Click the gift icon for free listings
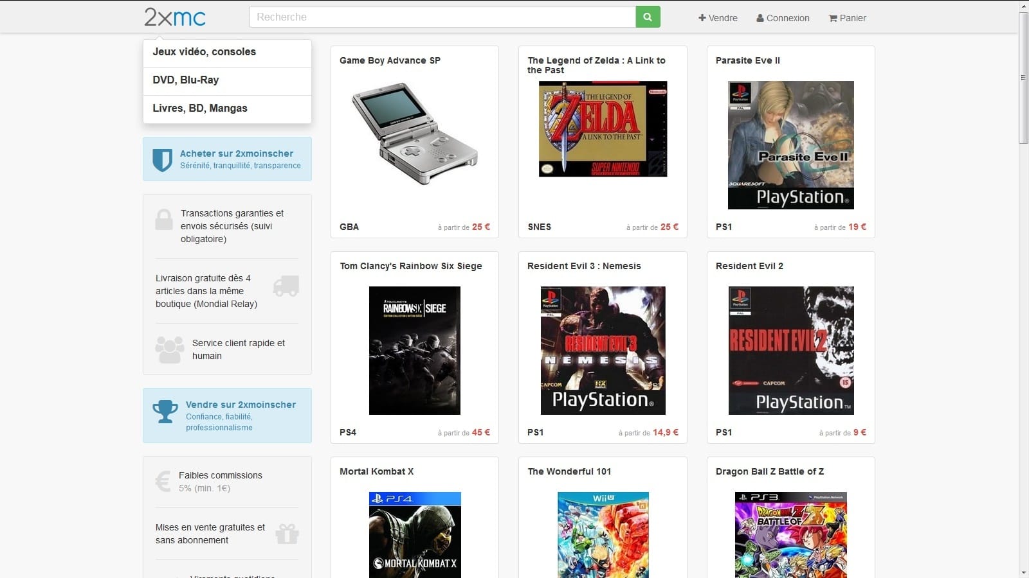This screenshot has height=578, width=1029. coord(287,534)
